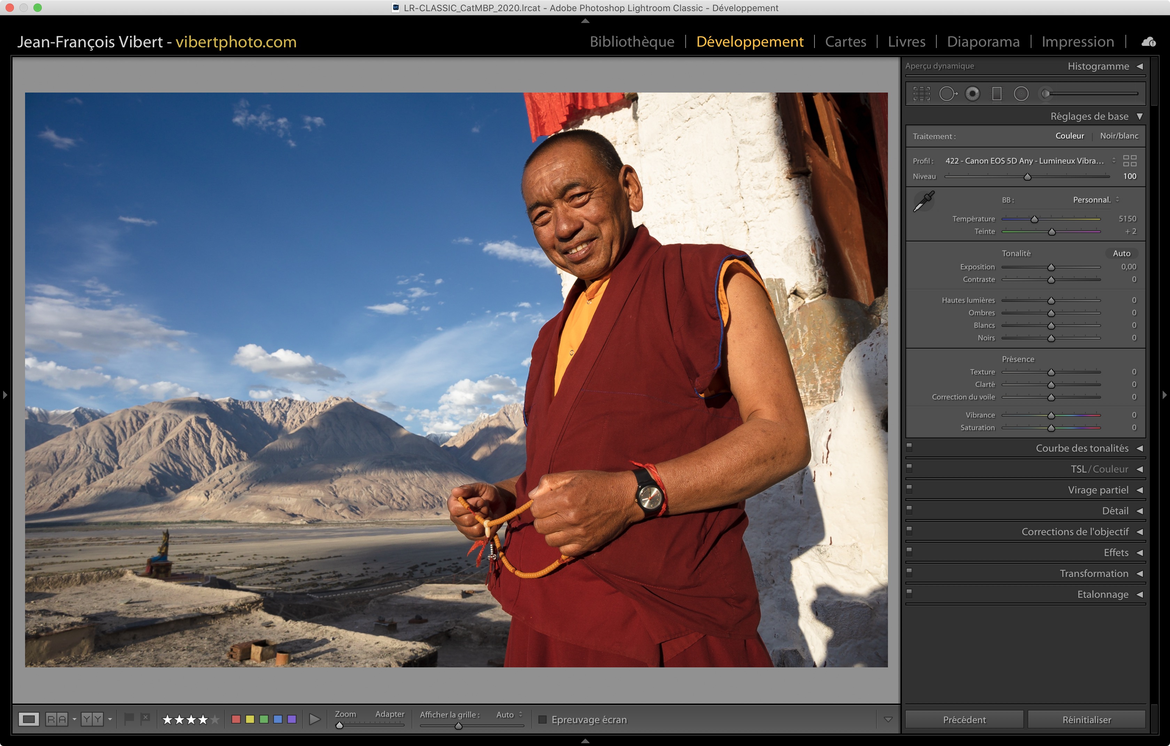Select the Radial Filter tool
The width and height of the screenshot is (1170, 746).
(x=1021, y=94)
